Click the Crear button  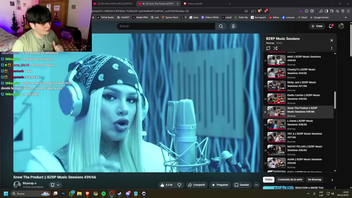point(317,26)
